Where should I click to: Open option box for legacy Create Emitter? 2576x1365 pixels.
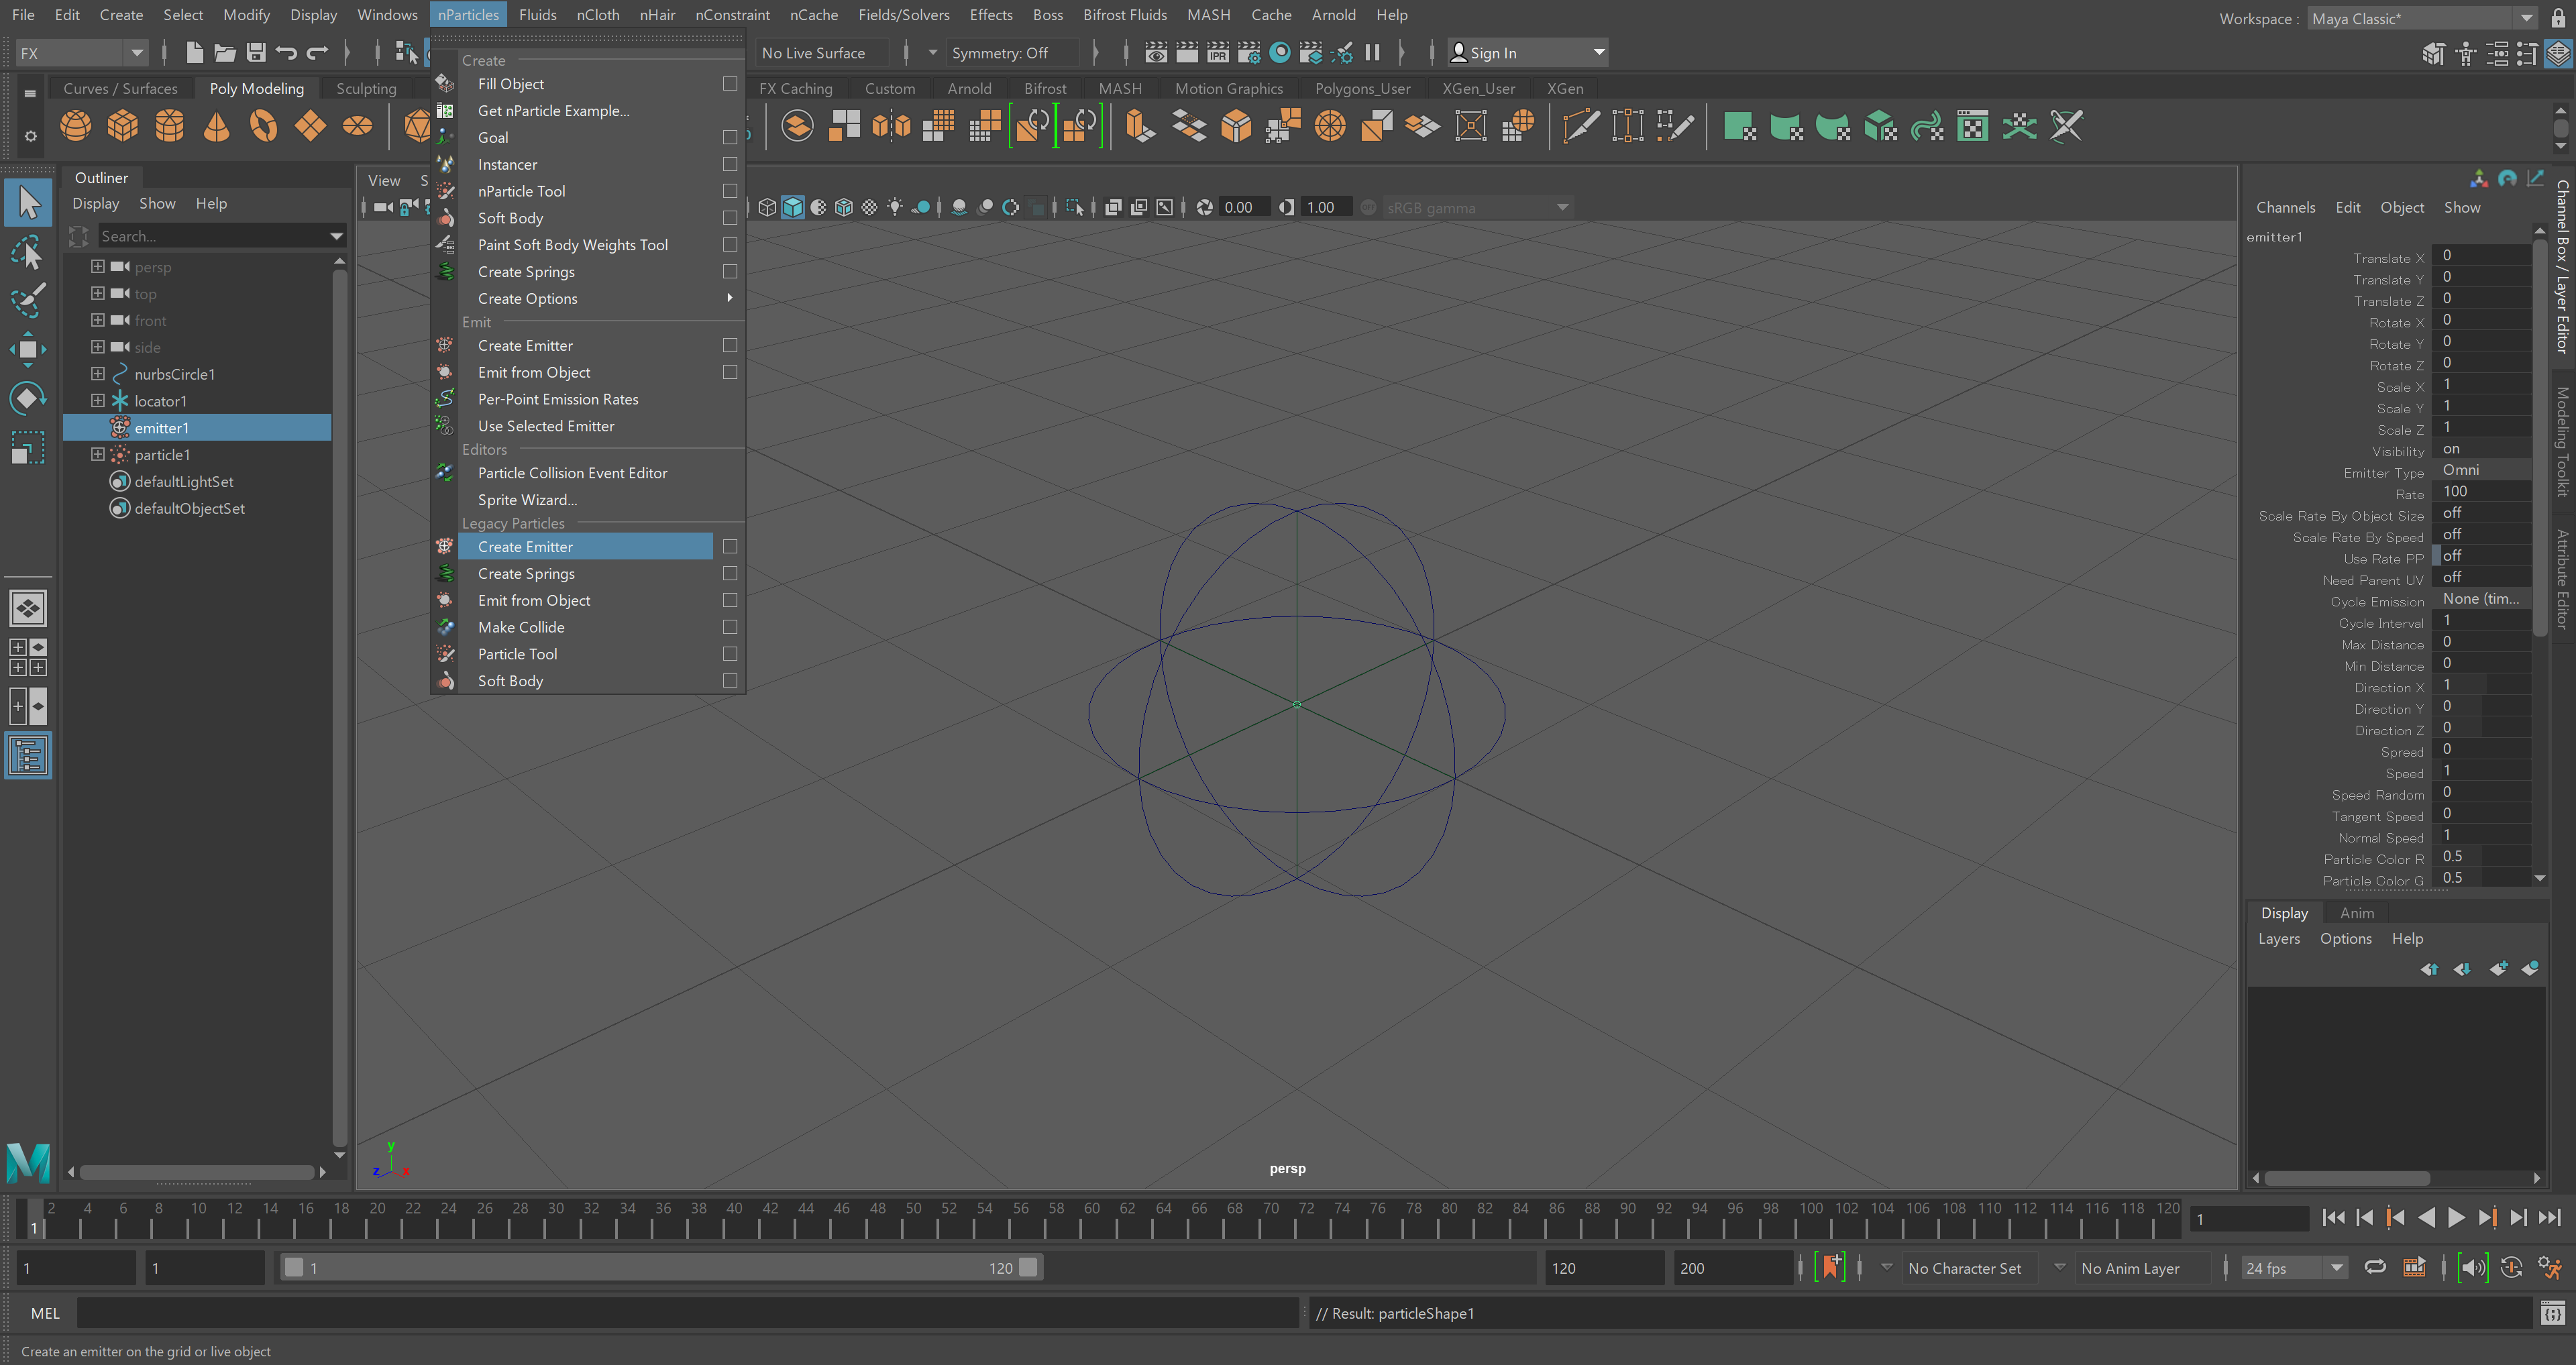[730, 547]
